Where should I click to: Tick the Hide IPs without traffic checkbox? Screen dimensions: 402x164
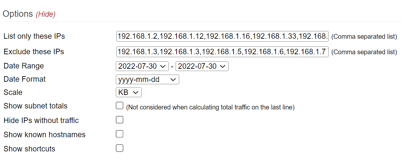pyautogui.click(x=120, y=120)
